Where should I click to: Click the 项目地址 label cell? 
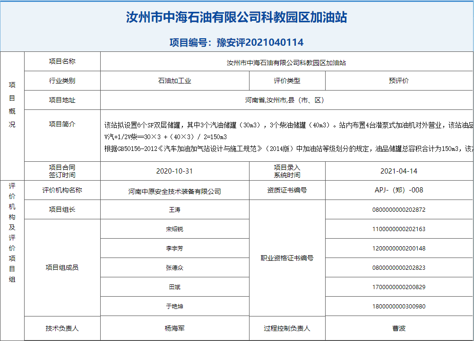point(62,100)
